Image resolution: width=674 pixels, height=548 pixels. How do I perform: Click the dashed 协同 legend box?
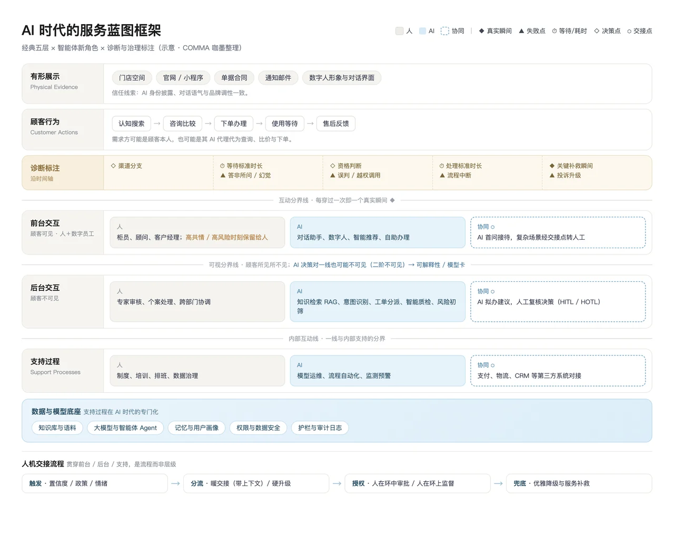pyautogui.click(x=445, y=31)
